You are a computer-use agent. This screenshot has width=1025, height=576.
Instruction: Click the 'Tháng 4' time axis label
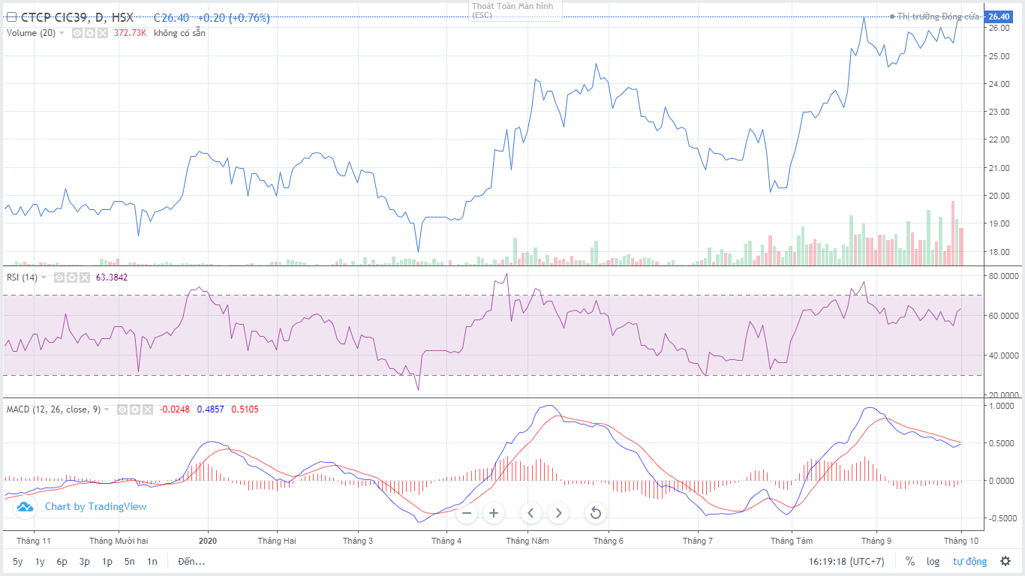click(446, 541)
